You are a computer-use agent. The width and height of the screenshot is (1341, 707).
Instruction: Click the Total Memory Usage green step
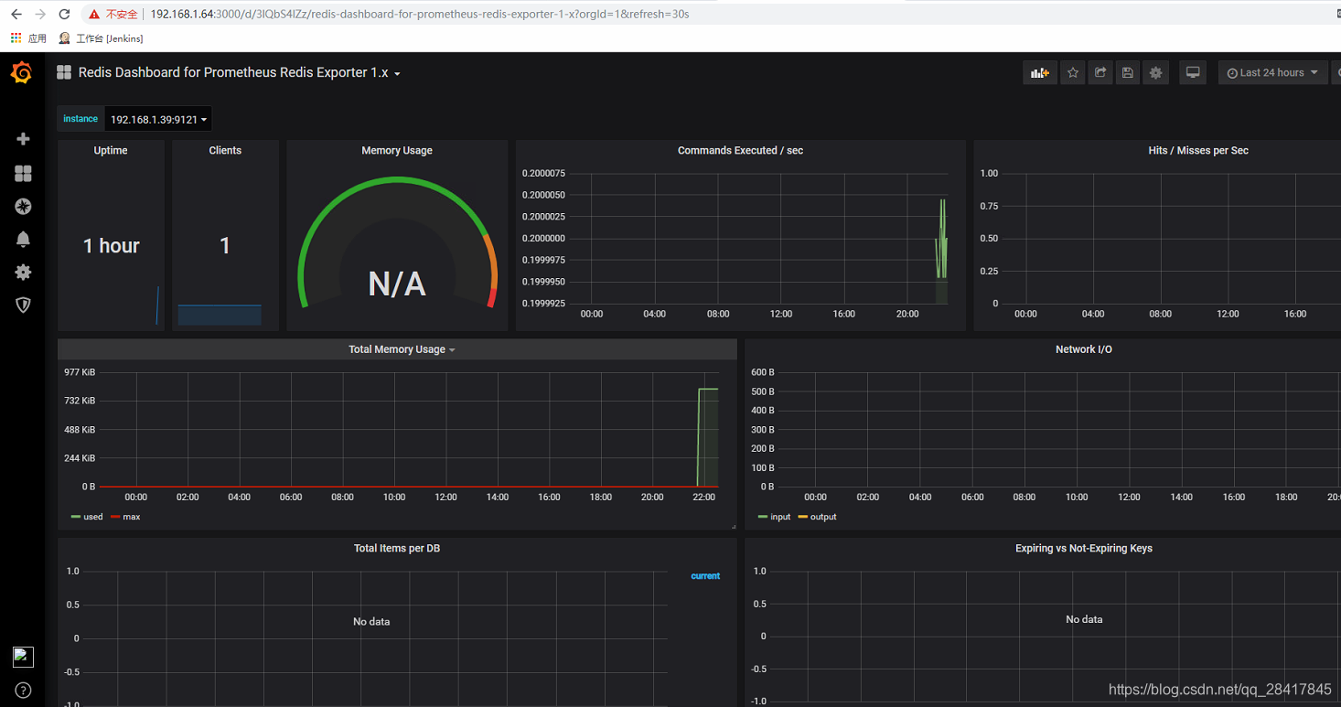point(707,437)
